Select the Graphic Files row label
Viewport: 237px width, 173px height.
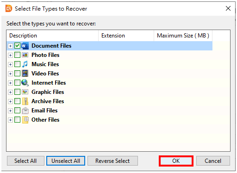pyautogui.click(x=48, y=92)
